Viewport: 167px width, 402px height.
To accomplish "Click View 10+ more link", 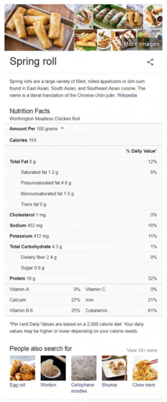I will (x=142, y=350).
